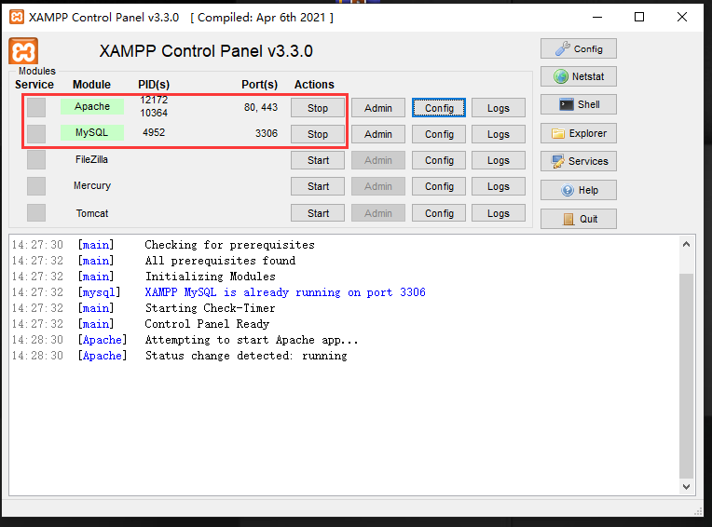Click the FileZilla Admin button
The image size is (712, 527).
[377, 160]
